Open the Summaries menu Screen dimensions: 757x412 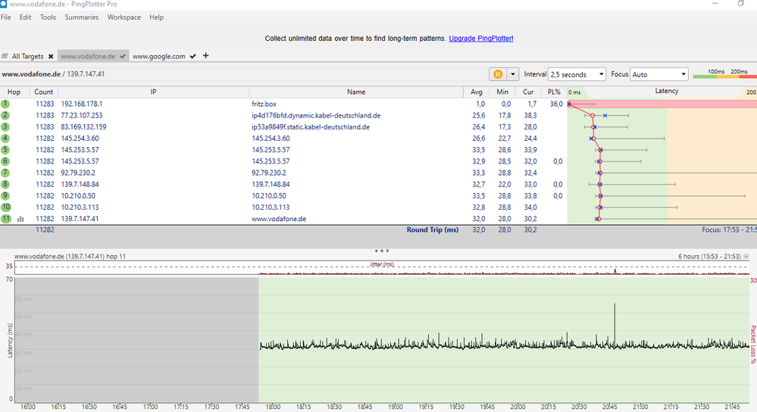coord(82,17)
